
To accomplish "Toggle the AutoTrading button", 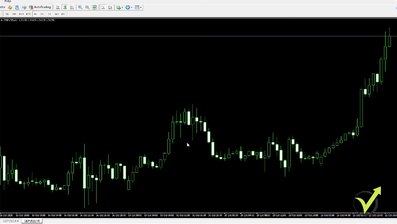I will click(x=40, y=7).
